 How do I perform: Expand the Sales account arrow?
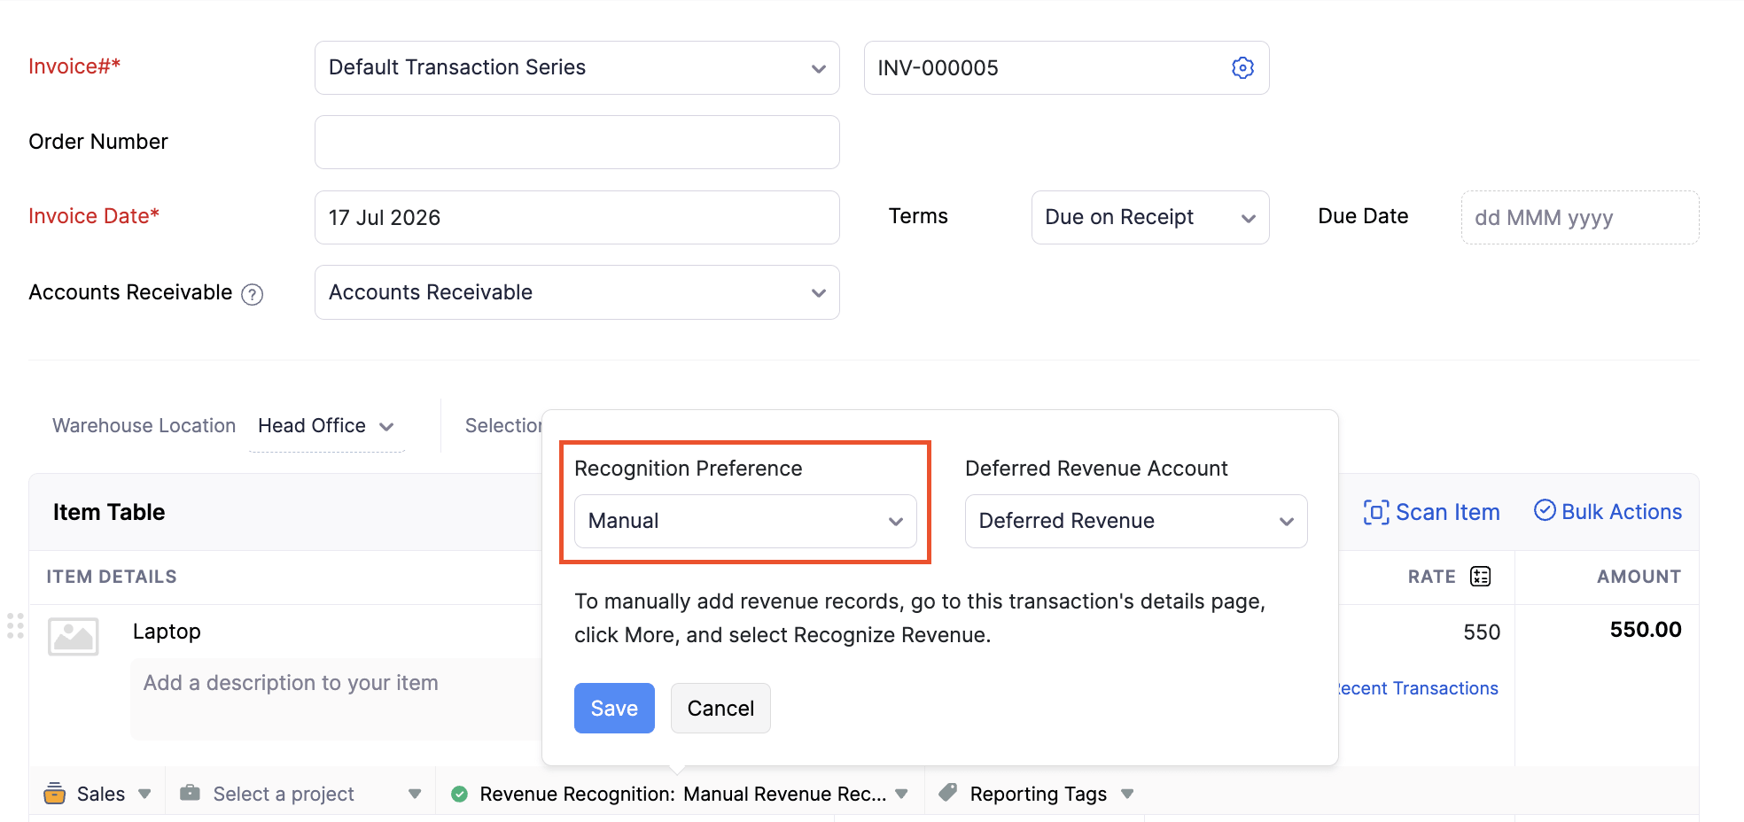tap(144, 794)
